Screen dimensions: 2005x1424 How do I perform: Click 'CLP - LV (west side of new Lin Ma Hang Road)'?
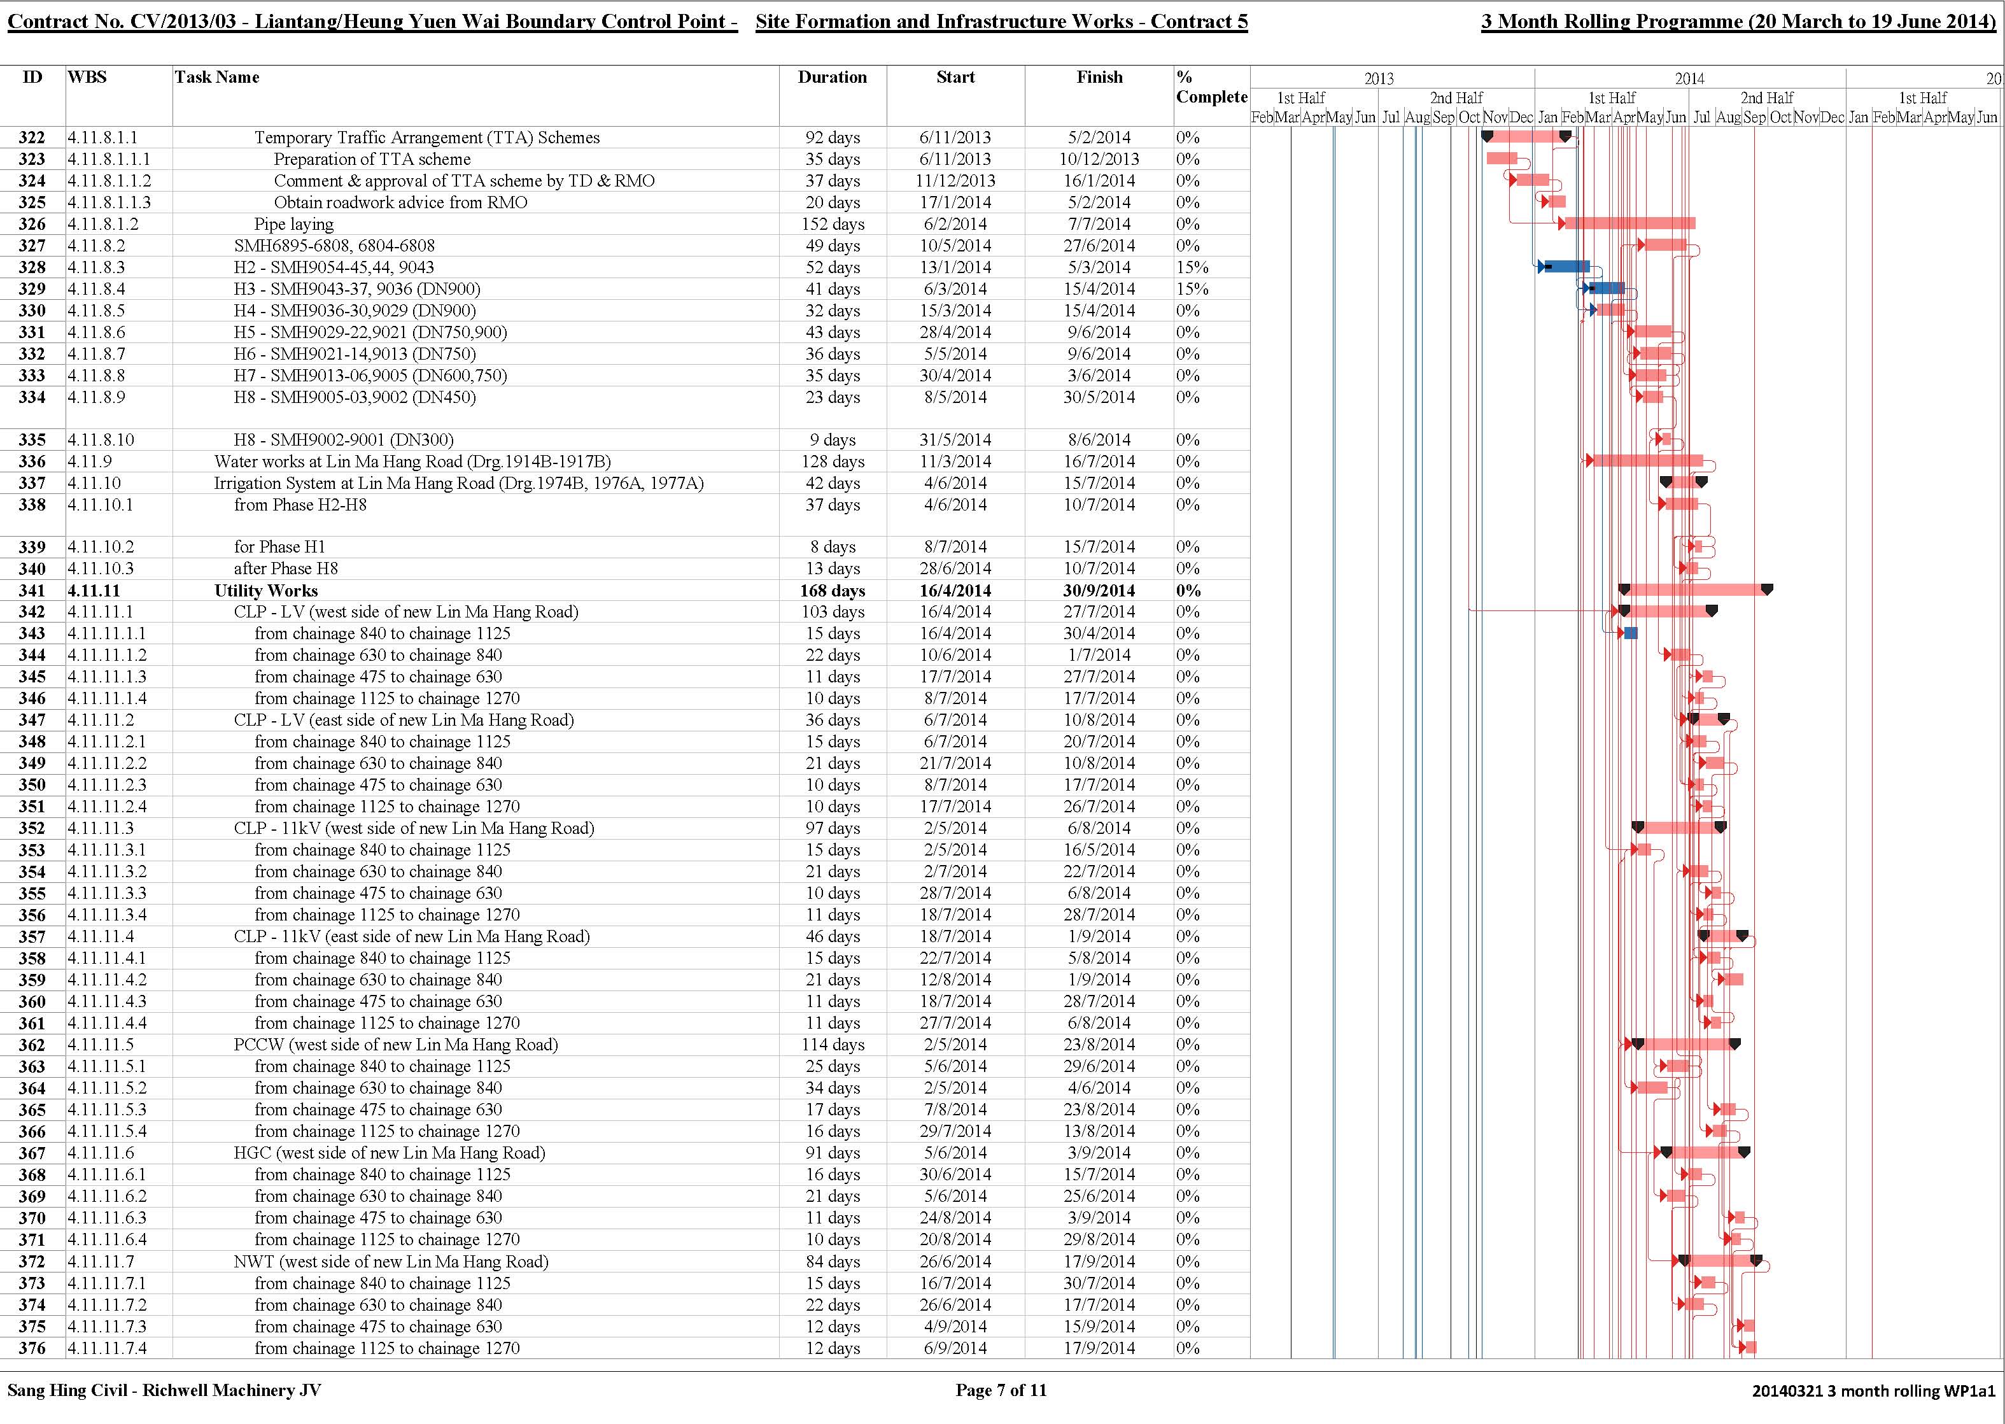point(406,612)
